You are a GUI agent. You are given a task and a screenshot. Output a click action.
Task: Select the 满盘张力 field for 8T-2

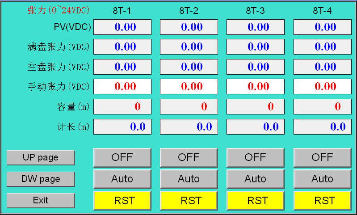coord(189,46)
